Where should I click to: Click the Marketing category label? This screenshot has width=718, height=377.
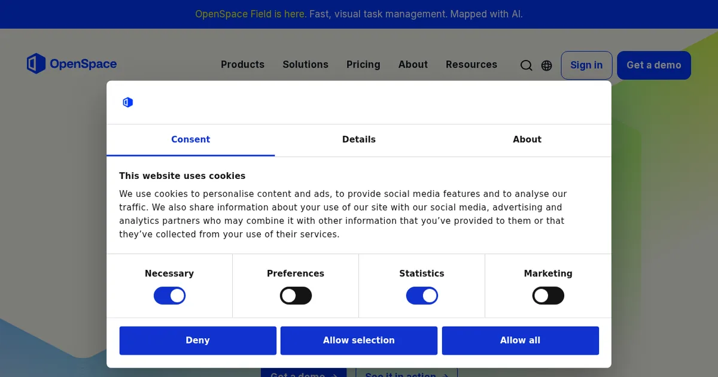(x=548, y=273)
